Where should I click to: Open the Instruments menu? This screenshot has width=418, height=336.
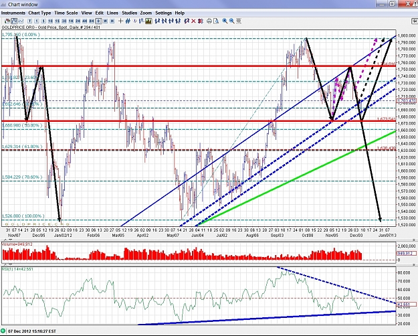(x=13, y=13)
